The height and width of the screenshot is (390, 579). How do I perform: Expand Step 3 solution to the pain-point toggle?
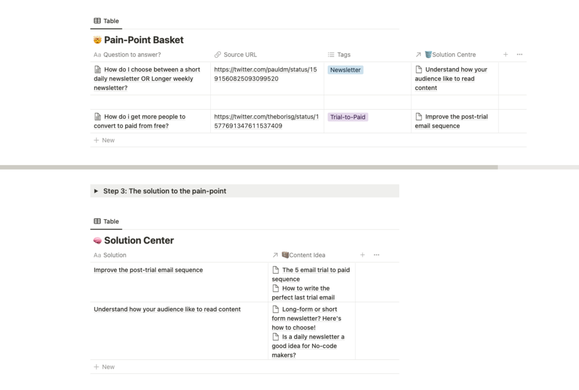(x=96, y=191)
